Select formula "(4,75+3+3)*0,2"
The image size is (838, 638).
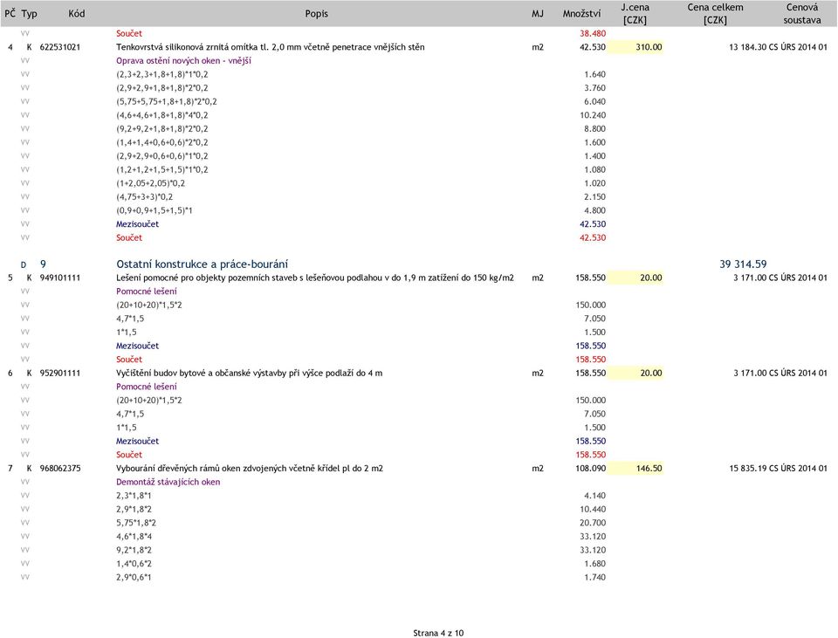[144, 196]
